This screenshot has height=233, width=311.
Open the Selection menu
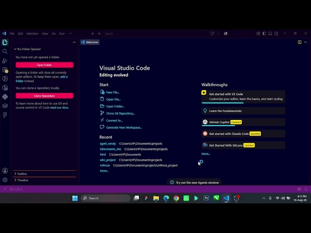(33, 33)
